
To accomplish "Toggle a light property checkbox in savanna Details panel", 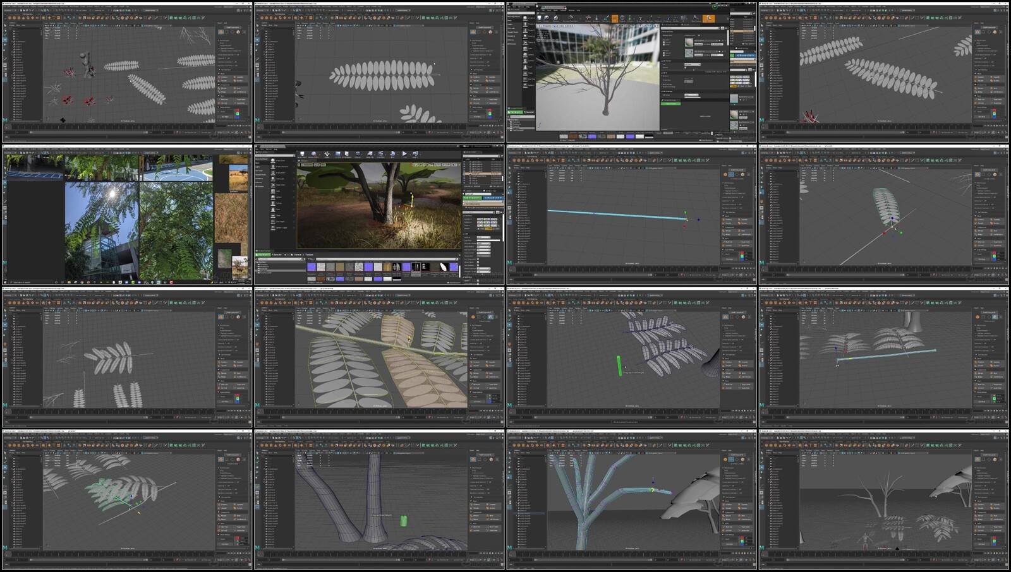I will tap(478, 259).
